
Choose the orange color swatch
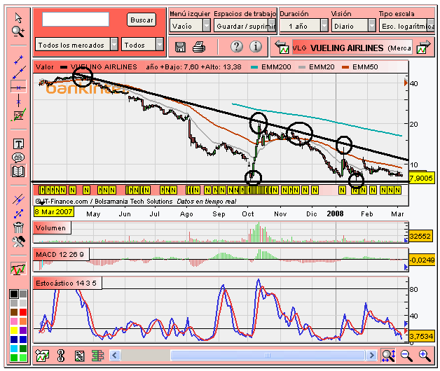tap(23, 321)
